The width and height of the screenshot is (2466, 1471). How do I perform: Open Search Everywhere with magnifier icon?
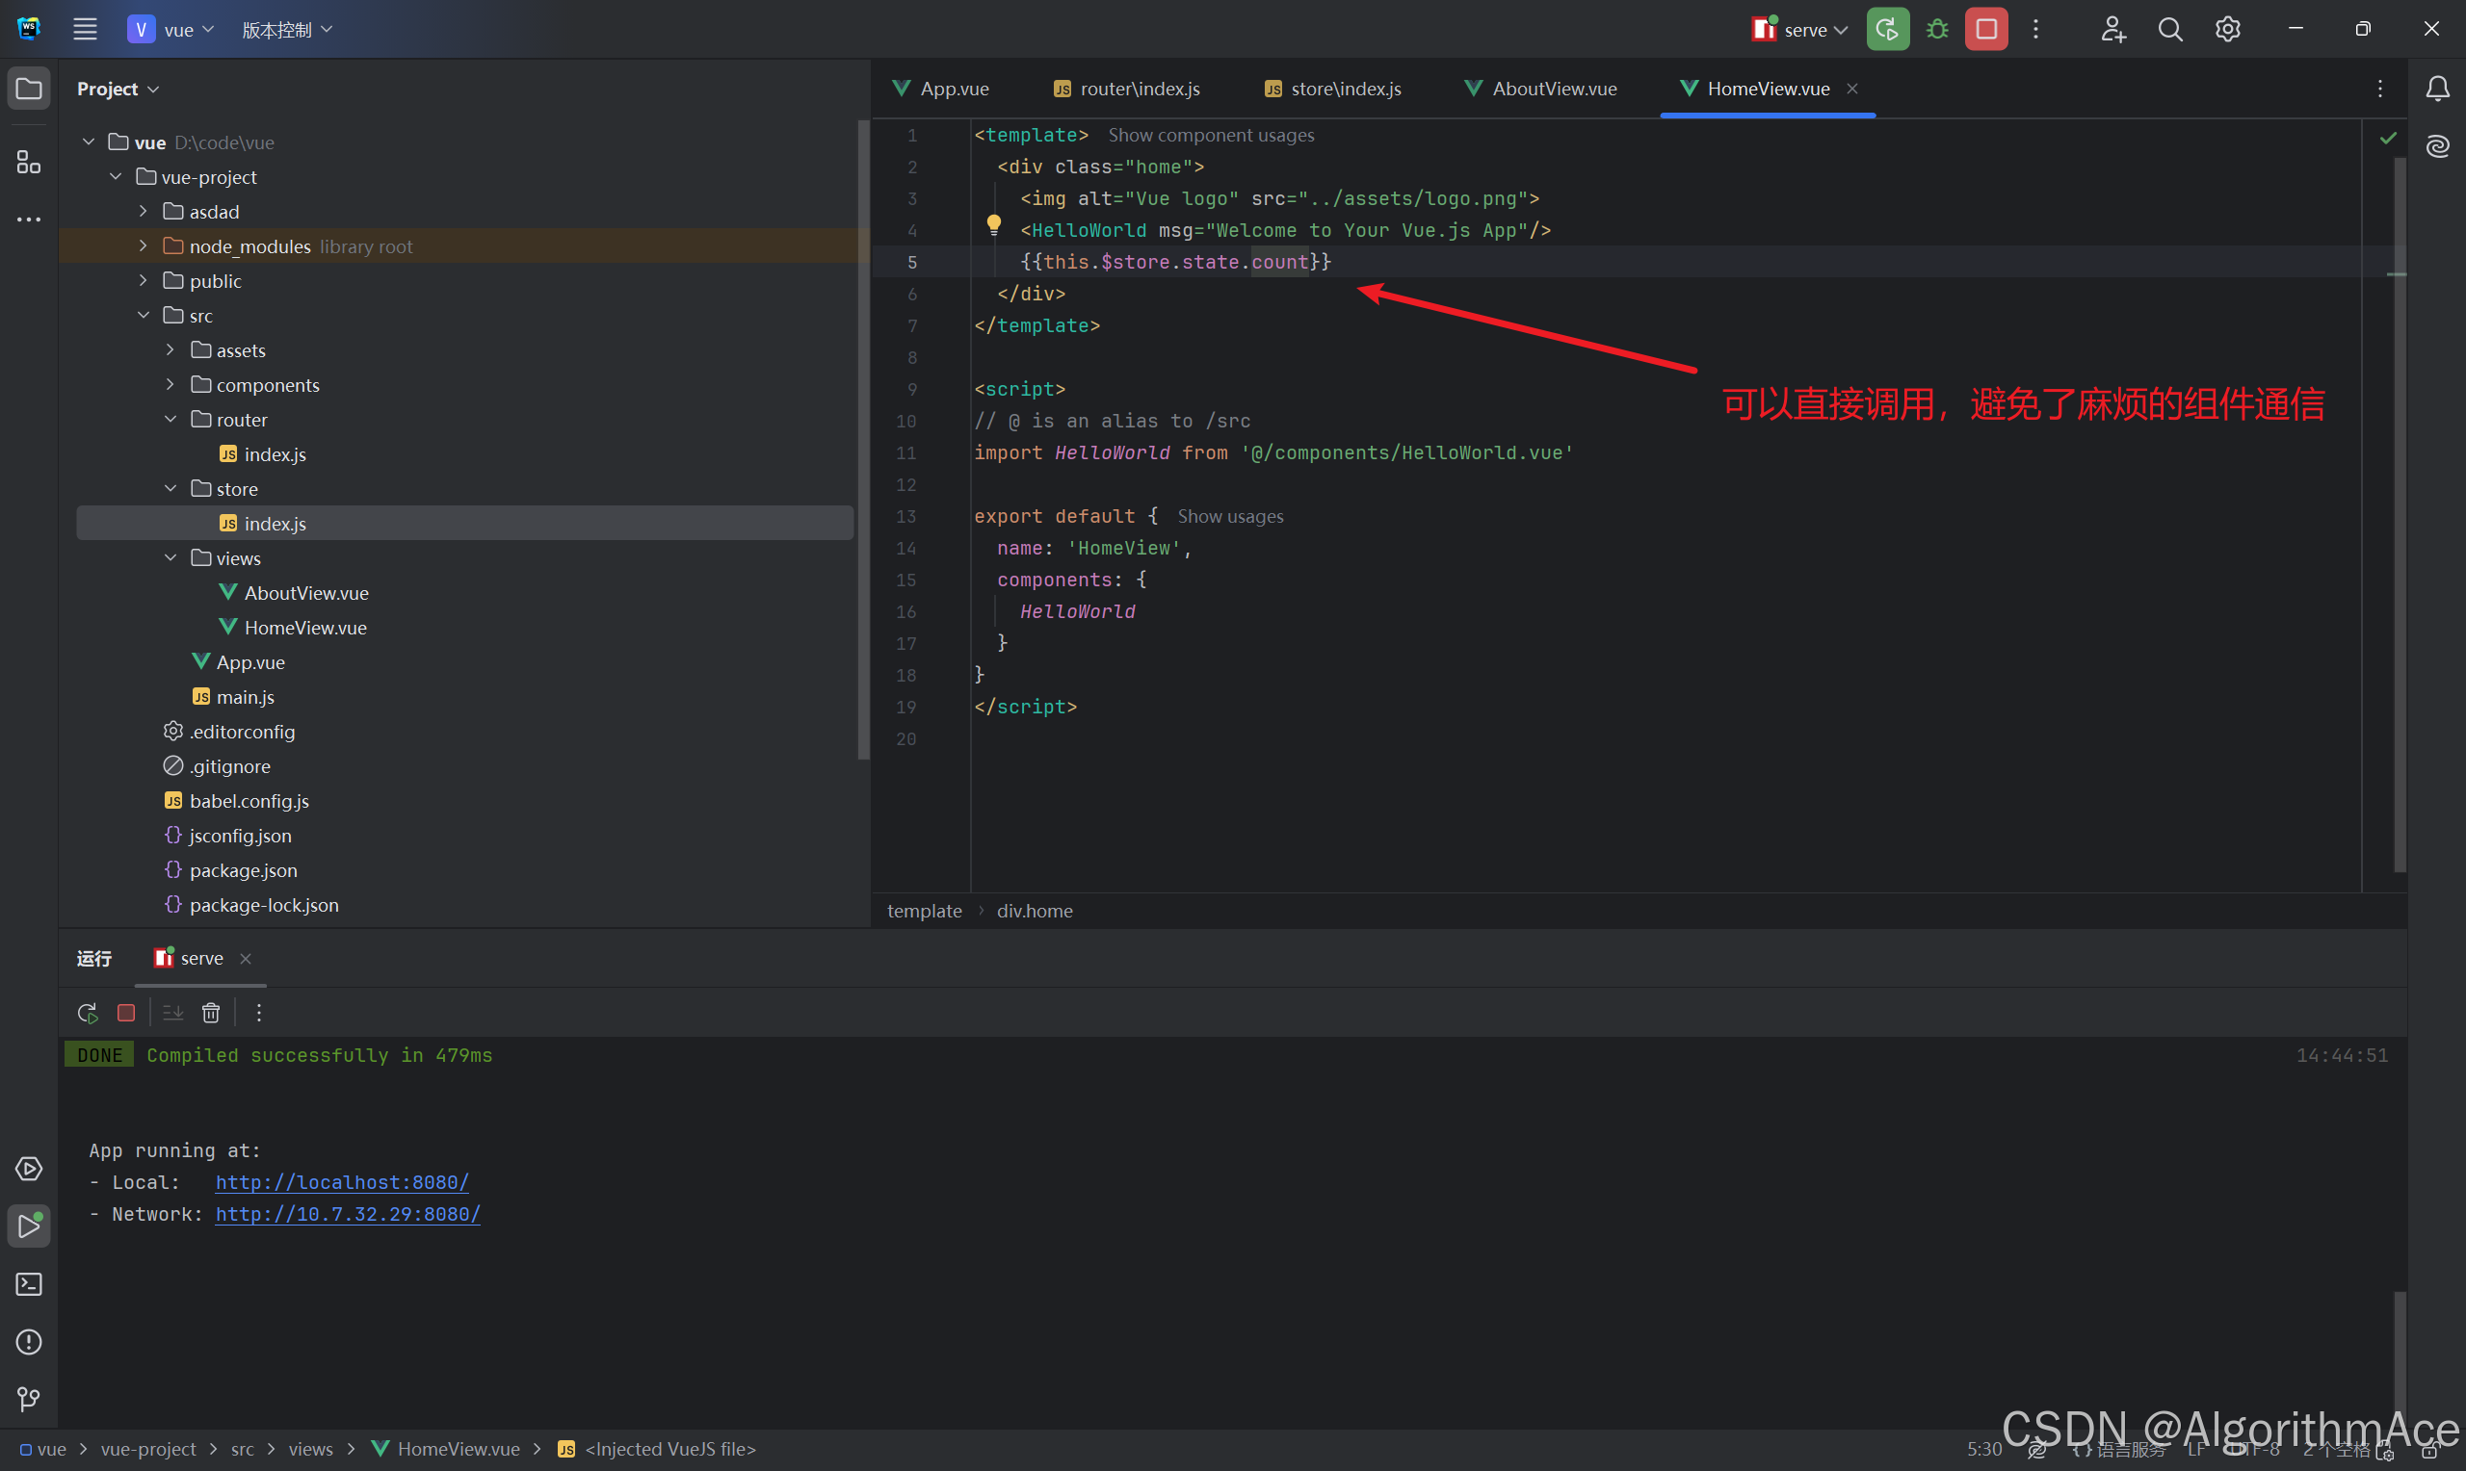tap(2170, 29)
